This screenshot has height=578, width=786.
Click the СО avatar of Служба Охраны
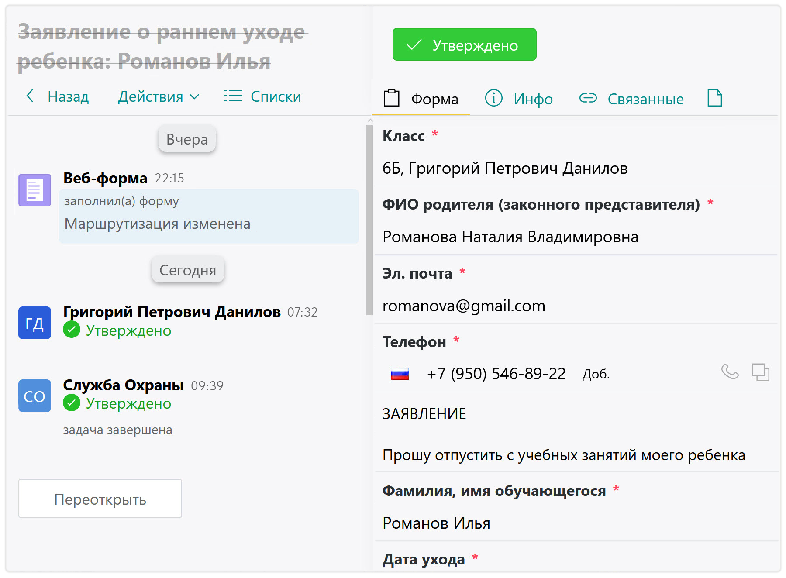point(34,396)
